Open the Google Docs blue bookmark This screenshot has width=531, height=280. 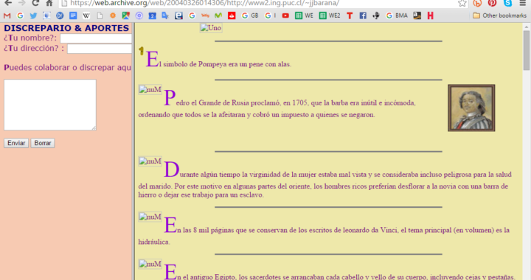click(73, 15)
